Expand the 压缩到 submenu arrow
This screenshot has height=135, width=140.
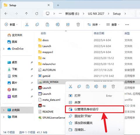point(119,130)
